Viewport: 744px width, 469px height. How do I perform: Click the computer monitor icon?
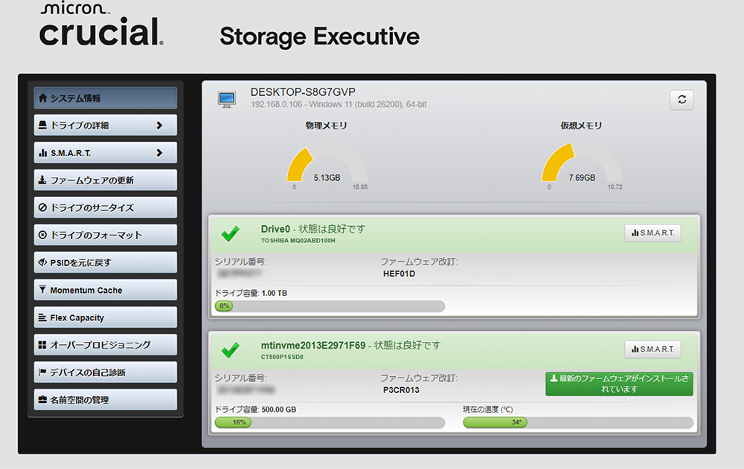226,99
